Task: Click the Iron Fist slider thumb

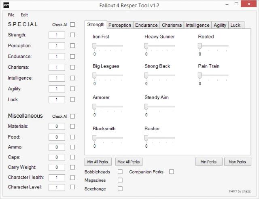Action: [x=94, y=46]
